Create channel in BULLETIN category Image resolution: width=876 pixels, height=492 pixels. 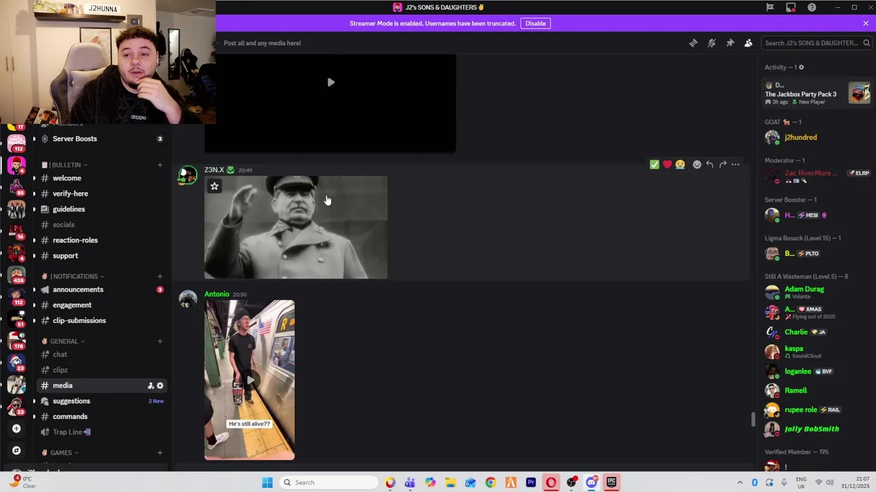tap(159, 165)
